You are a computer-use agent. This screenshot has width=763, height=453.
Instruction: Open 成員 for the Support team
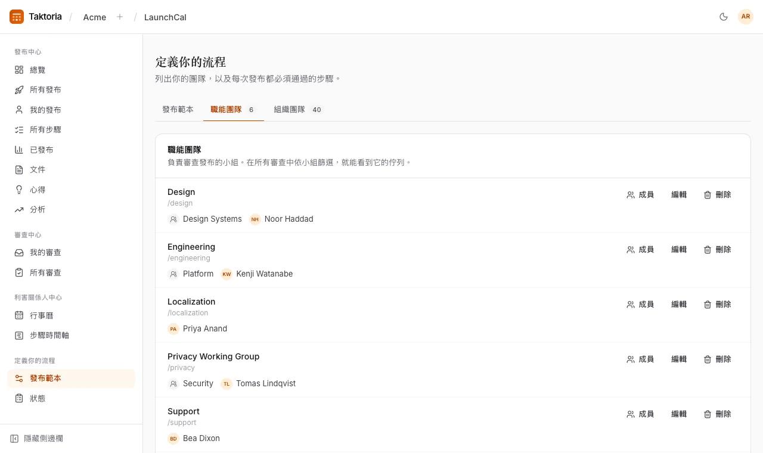640,414
